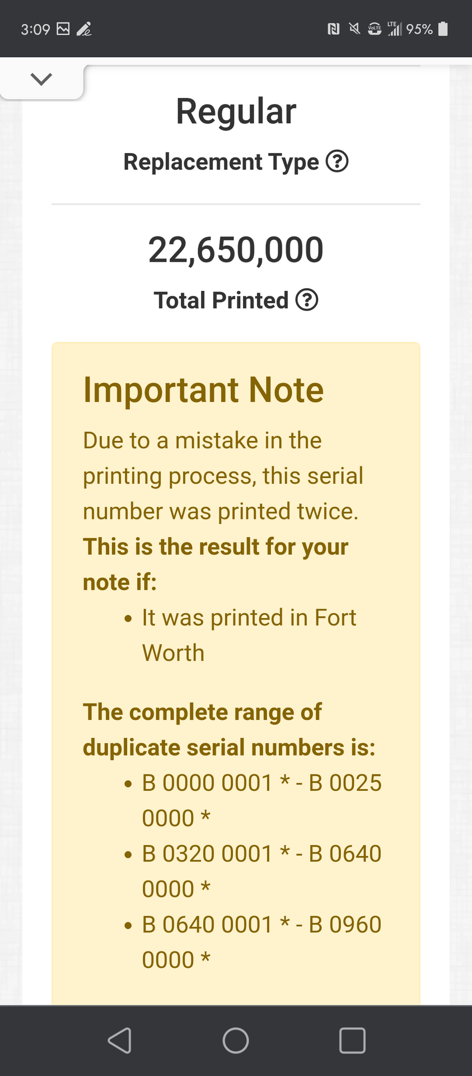Tap the battery icon in status bar
Image resolution: width=472 pixels, height=1076 pixels.
click(443, 29)
